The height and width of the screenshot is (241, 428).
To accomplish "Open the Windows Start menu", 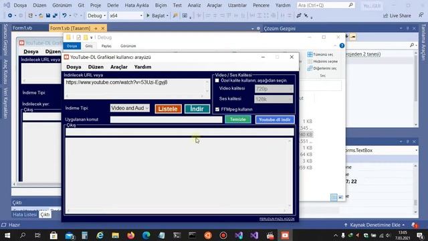I will tap(7, 235).
